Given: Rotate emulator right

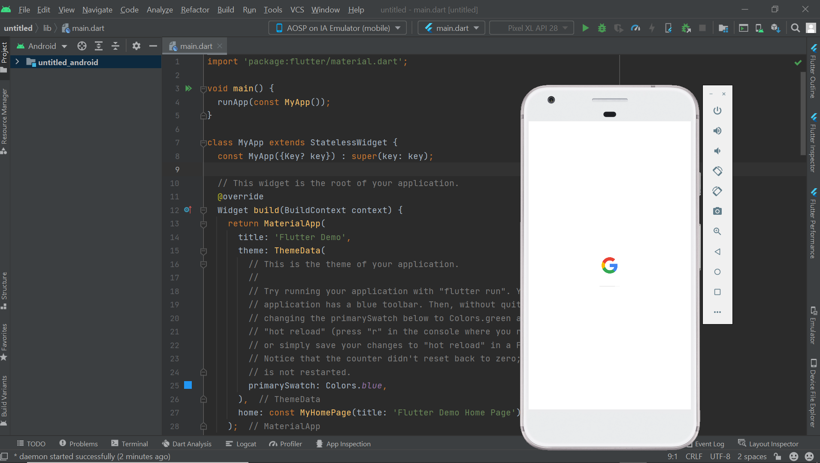Looking at the screenshot, I should 717,191.
